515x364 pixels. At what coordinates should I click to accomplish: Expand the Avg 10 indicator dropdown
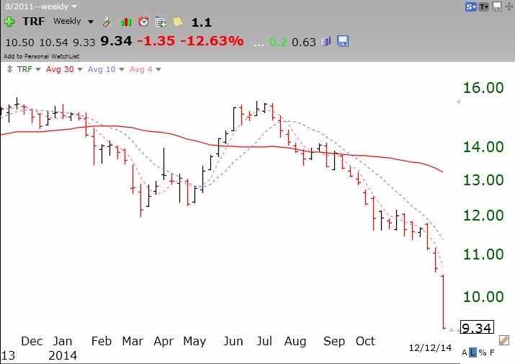click(122, 69)
